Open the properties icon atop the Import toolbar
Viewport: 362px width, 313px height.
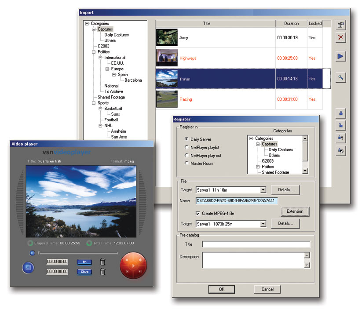pos(340,25)
